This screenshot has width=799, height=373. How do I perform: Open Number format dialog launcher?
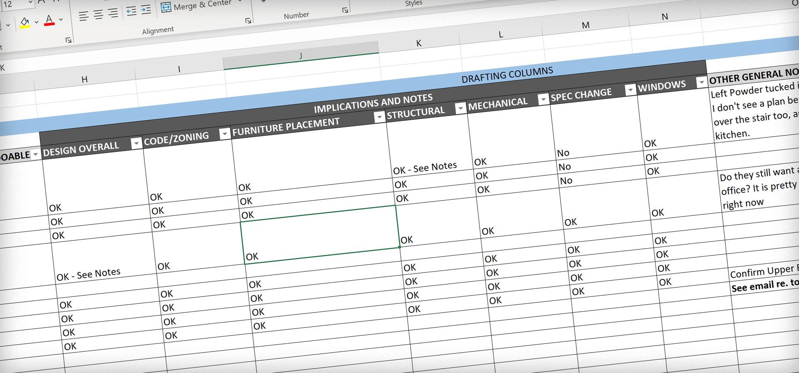[345, 10]
